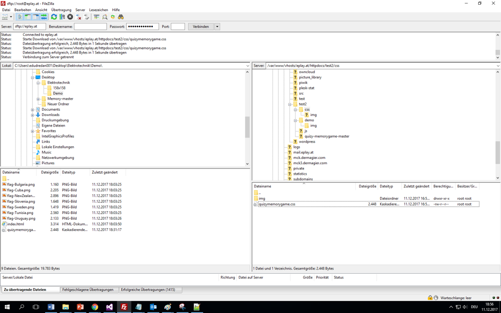This screenshot has height=313, width=501.
Task: Expand the Memory-master folder in local tree
Action: click(x=38, y=99)
